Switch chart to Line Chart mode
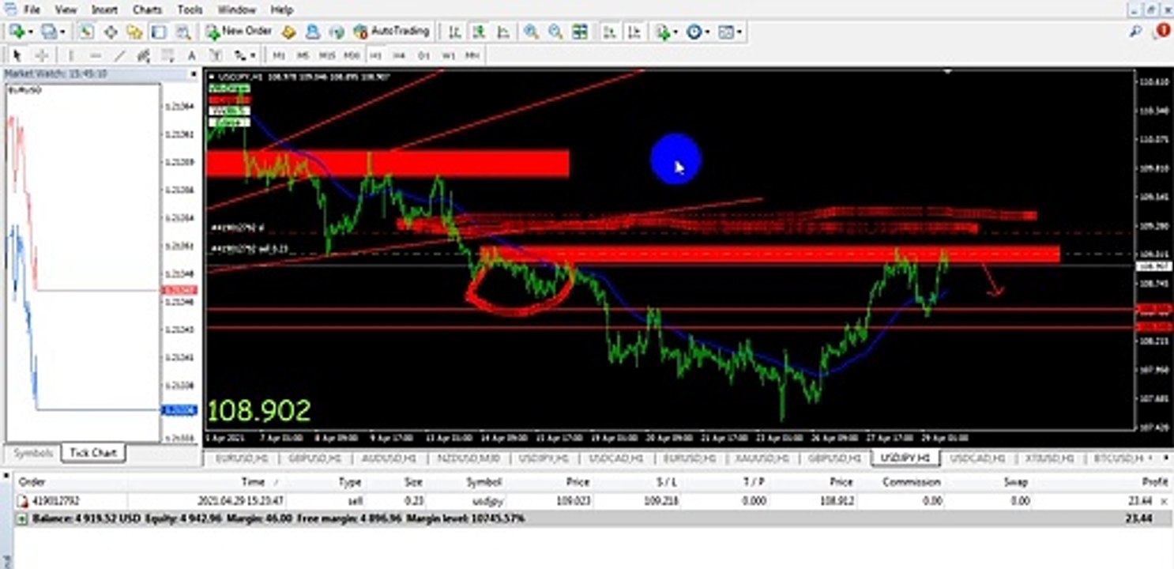The image size is (1174, 569). [x=502, y=32]
